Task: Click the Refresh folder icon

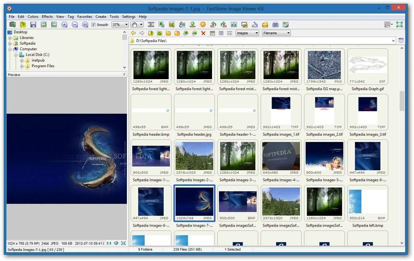Action: tap(160, 33)
